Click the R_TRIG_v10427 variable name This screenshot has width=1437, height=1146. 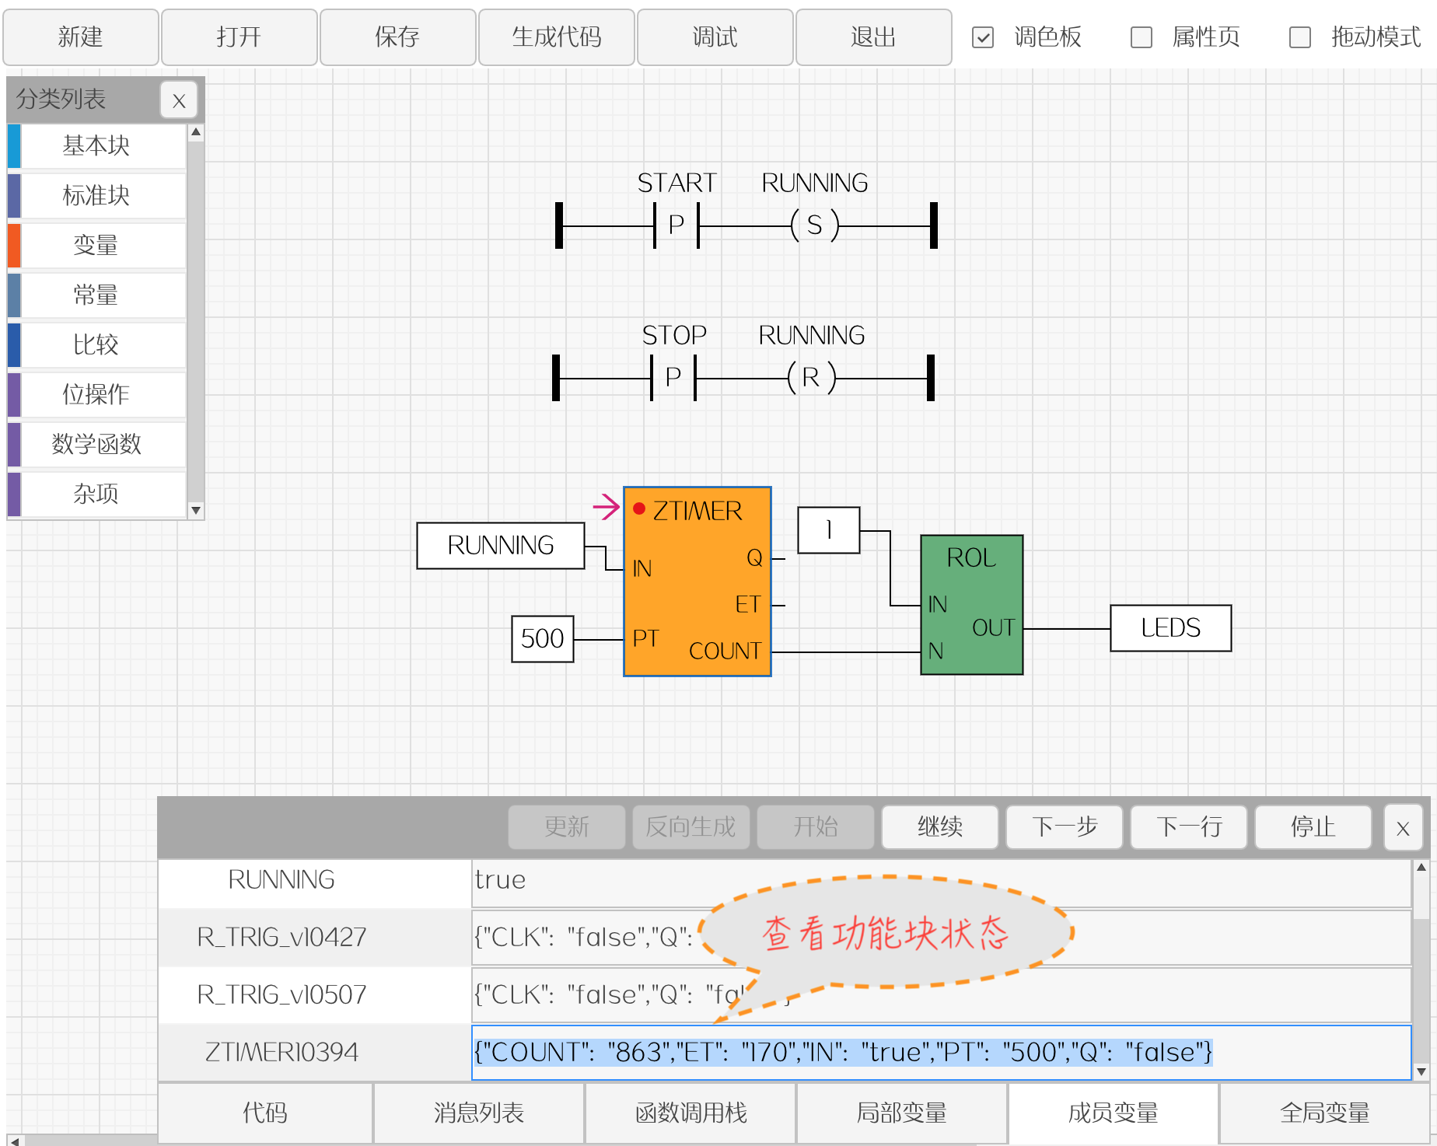(x=281, y=938)
